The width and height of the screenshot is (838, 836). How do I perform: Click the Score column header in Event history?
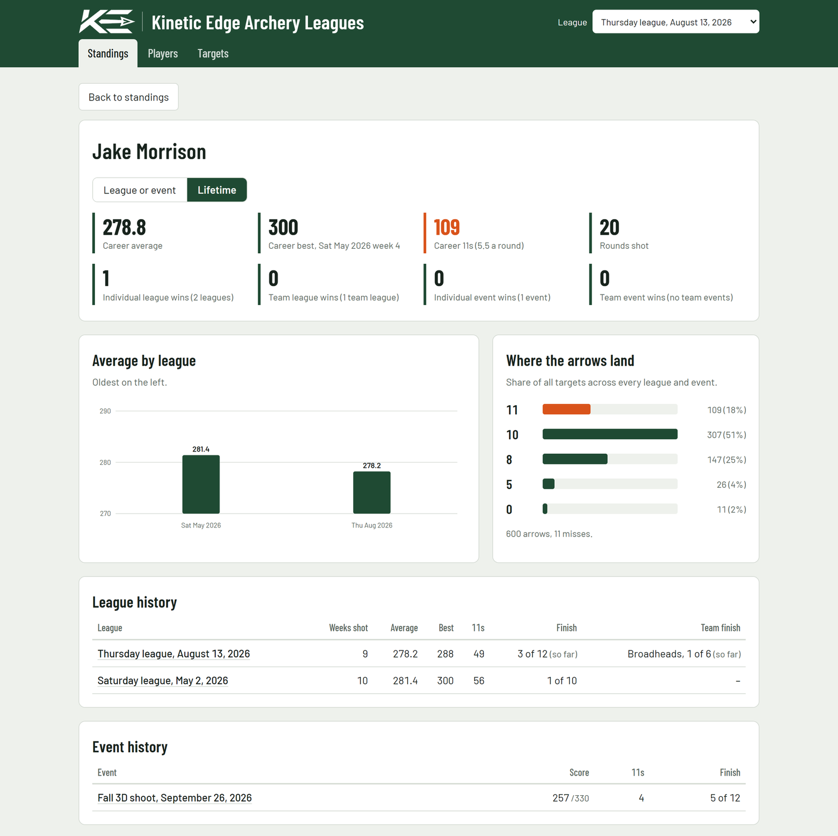(x=579, y=773)
